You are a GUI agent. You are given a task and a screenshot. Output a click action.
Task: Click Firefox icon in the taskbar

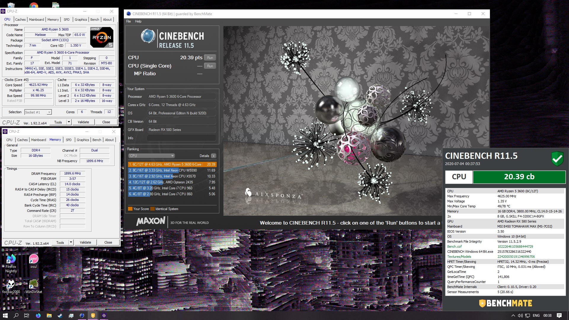tap(38, 316)
